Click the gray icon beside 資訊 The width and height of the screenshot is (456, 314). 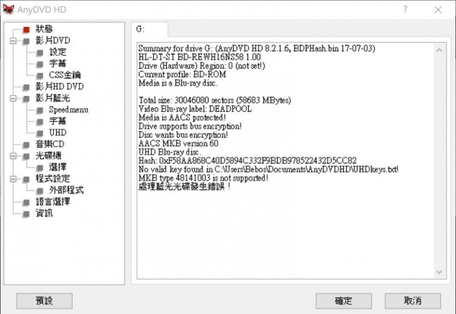point(26,214)
